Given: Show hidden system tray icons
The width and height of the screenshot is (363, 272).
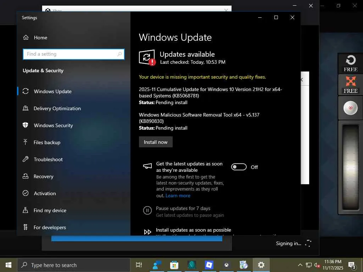Looking at the screenshot, I should [x=300, y=265].
